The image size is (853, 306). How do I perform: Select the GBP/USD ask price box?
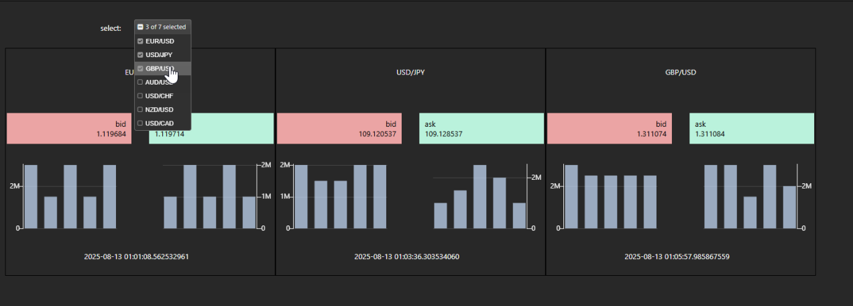pyautogui.click(x=752, y=129)
